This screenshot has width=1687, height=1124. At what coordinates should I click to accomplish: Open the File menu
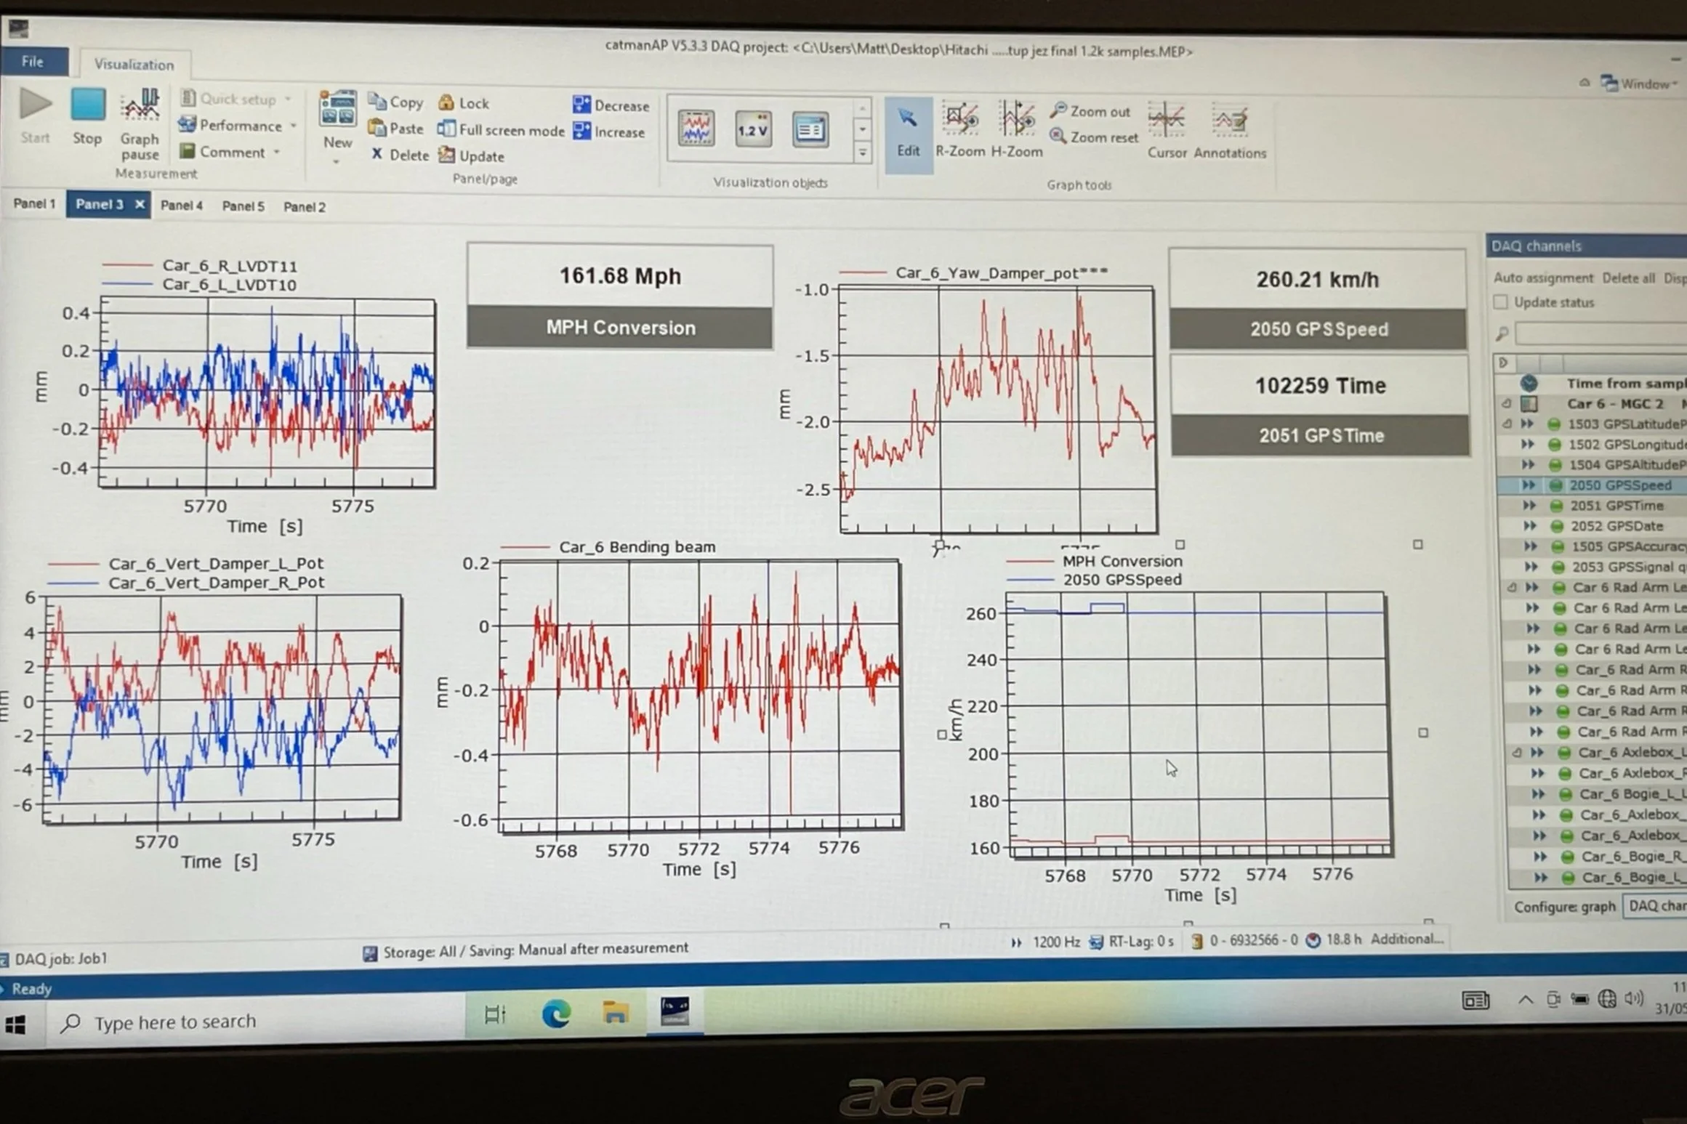click(x=33, y=62)
